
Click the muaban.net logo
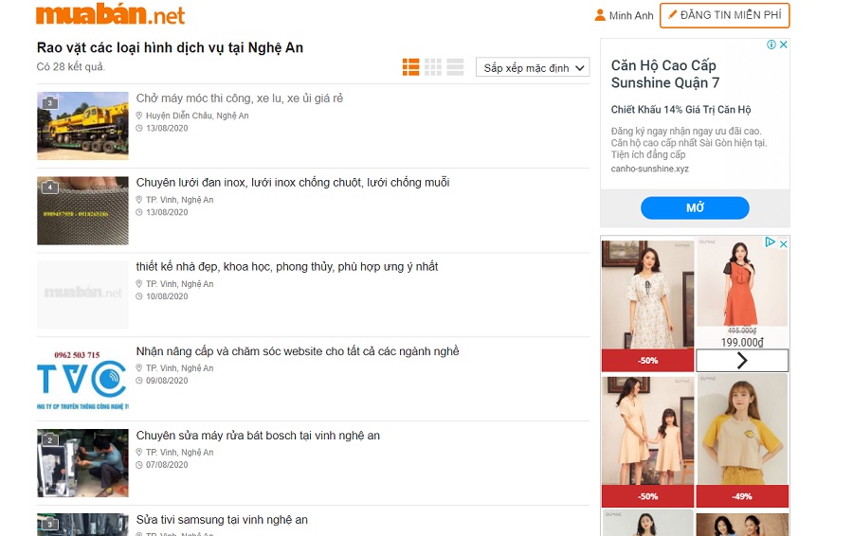111,14
